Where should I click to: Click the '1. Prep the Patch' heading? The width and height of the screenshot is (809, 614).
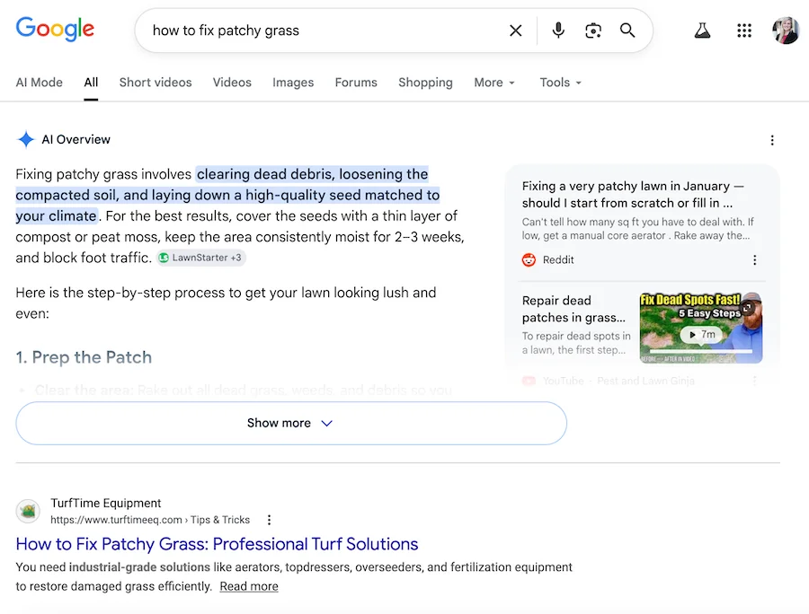click(x=84, y=357)
